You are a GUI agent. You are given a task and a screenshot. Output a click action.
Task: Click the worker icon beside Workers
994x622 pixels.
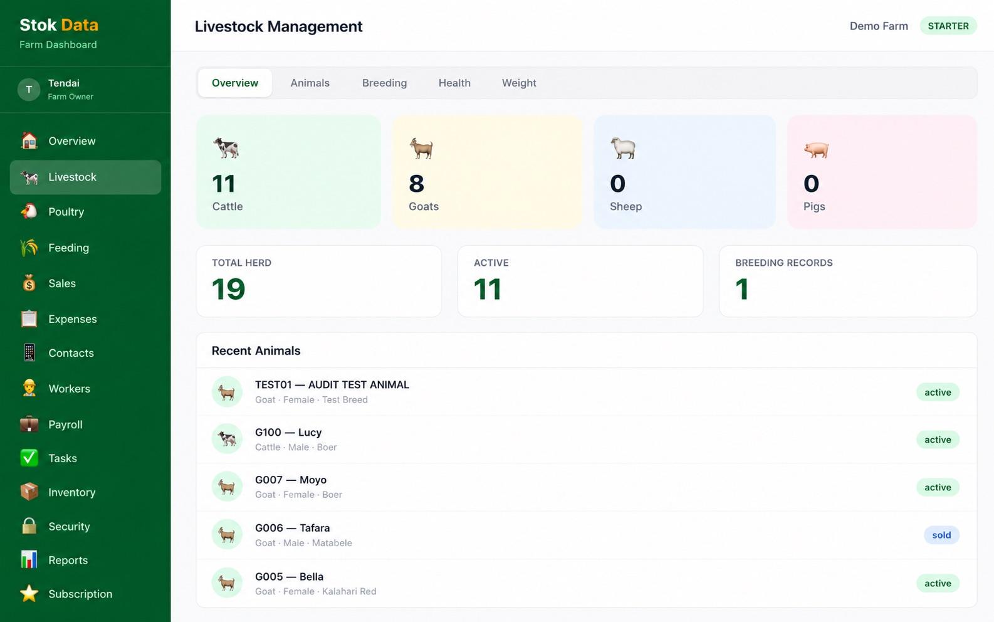tap(29, 388)
